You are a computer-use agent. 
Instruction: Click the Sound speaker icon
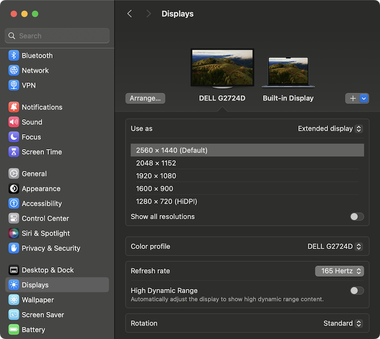pos(14,122)
